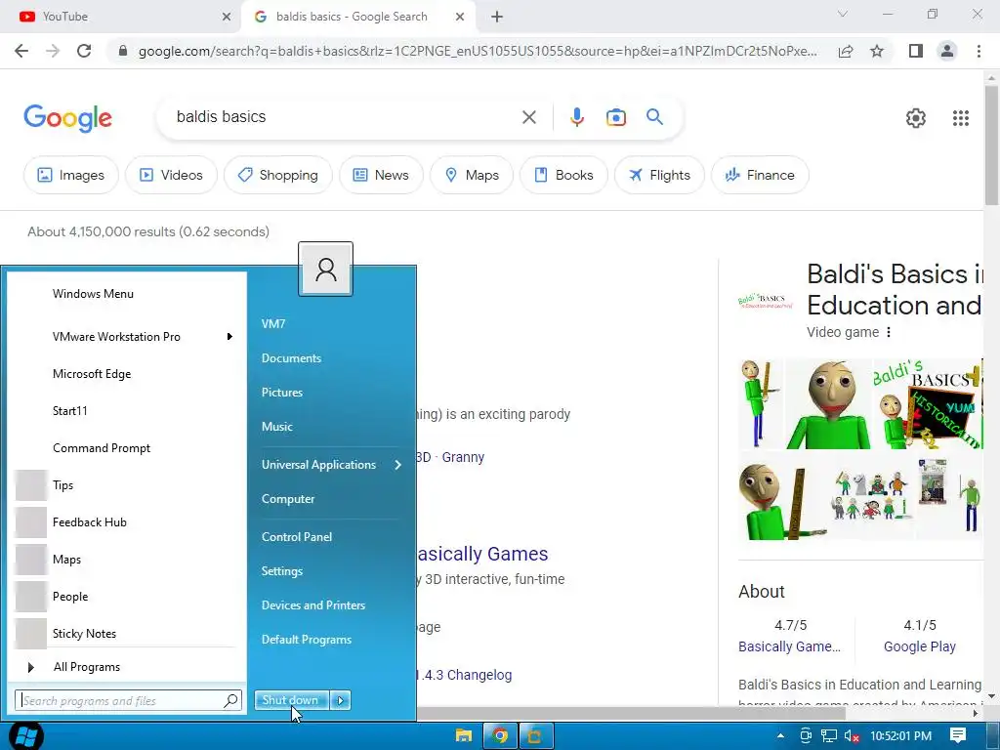Click the more options dots beside Video game
1000x750 pixels.
(889, 332)
